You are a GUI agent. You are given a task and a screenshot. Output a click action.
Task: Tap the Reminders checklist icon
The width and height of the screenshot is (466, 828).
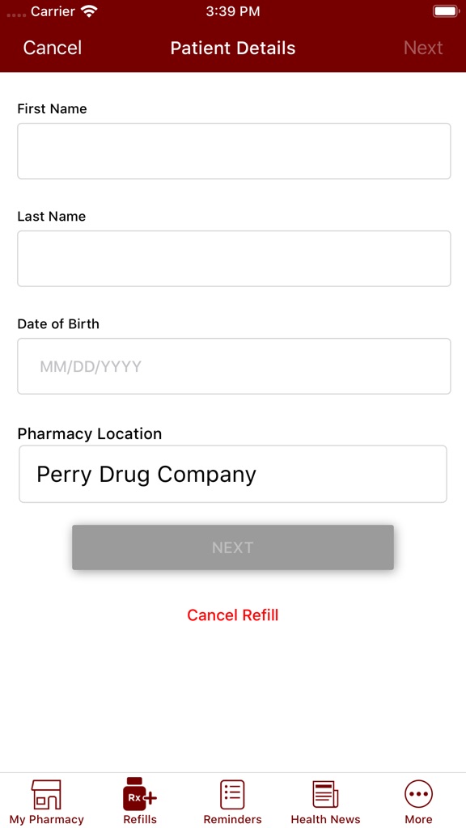[232, 796]
